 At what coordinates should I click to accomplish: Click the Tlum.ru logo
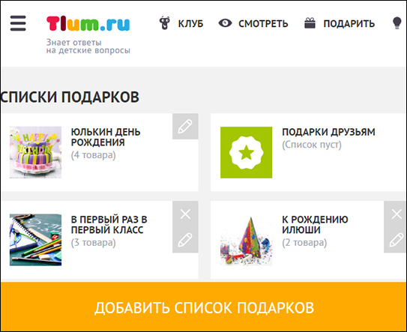(x=88, y=24)
